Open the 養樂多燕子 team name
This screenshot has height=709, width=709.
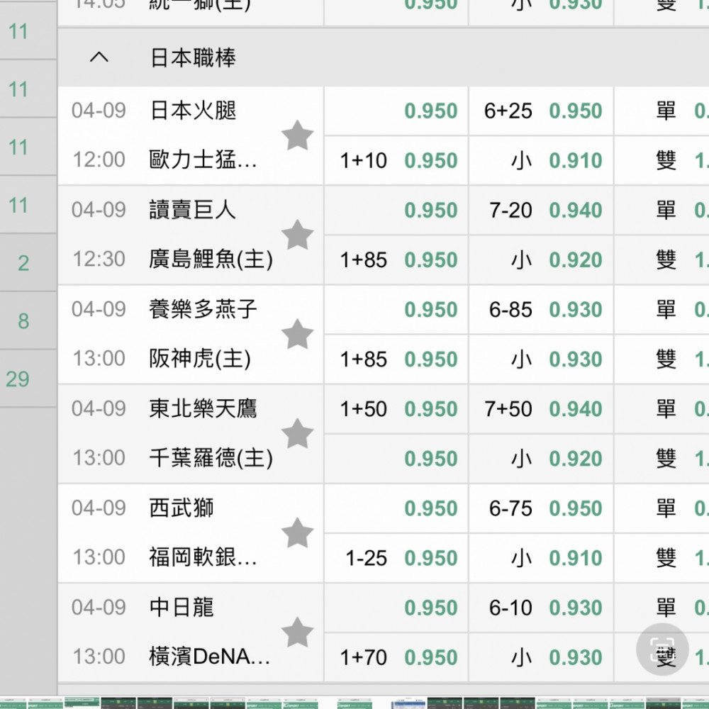click(203, 309)
